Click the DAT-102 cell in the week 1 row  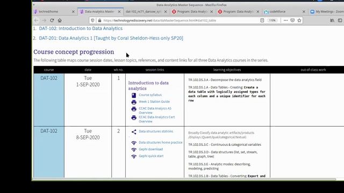click(49, 100)
